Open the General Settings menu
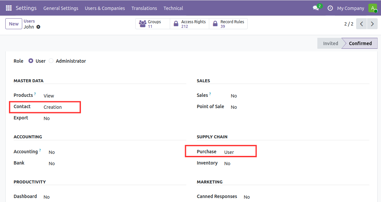The height and width of the screenshot is (202, 381). 61,8
